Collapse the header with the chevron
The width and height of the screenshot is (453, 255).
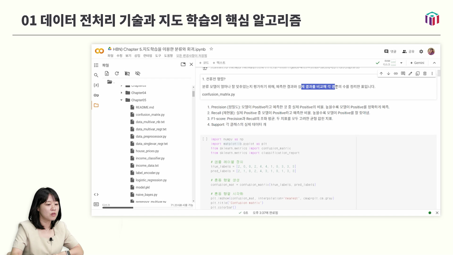click(434, 63)
